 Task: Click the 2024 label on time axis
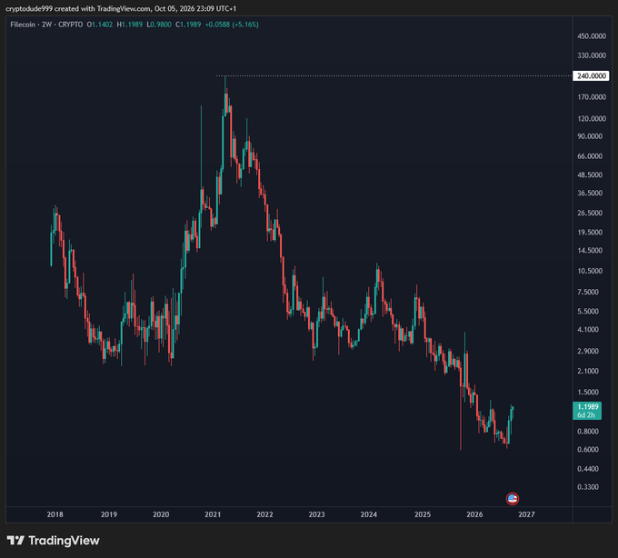click(x=369, y=514)
